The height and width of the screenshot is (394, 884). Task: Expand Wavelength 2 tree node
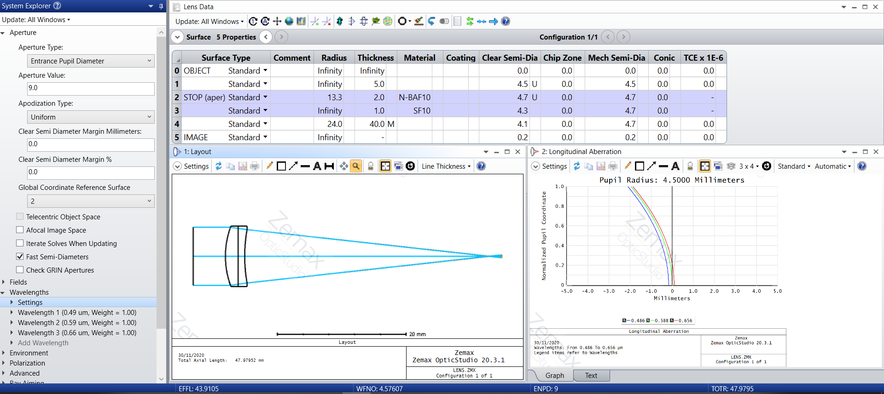12,323
